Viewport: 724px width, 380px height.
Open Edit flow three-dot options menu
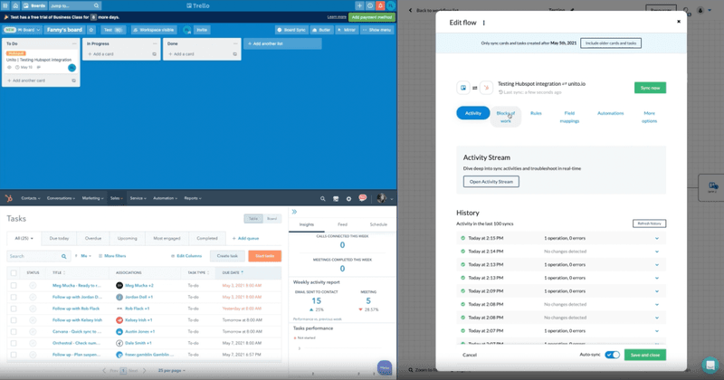tap(484, 23)
